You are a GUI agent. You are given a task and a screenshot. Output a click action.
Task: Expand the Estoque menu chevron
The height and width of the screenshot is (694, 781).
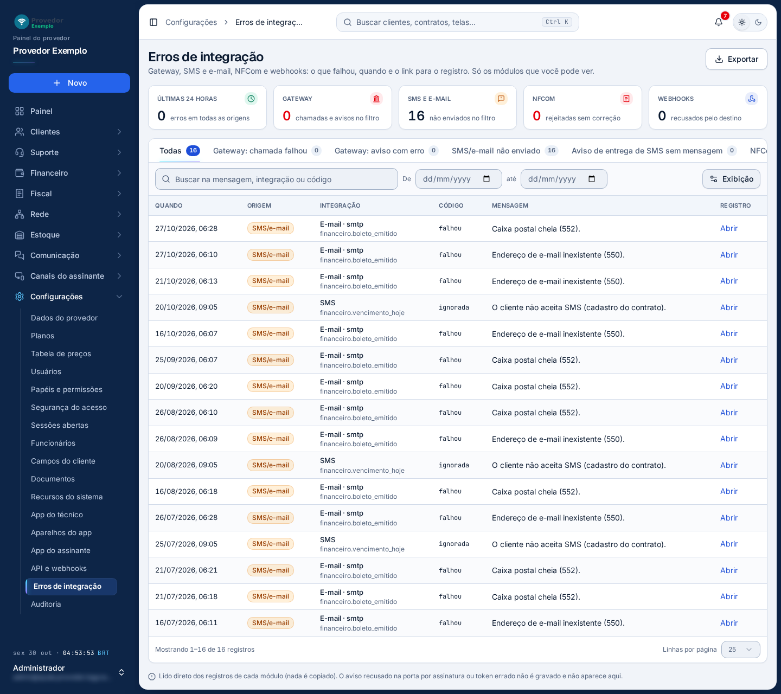119,235
